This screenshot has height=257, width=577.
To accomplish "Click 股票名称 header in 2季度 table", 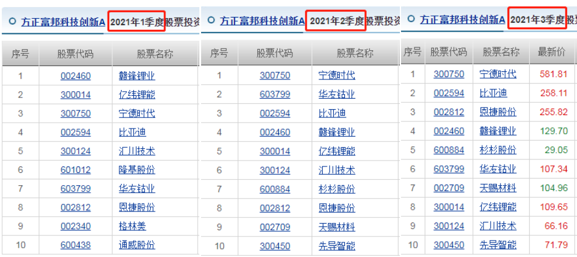I will [355, 53].
